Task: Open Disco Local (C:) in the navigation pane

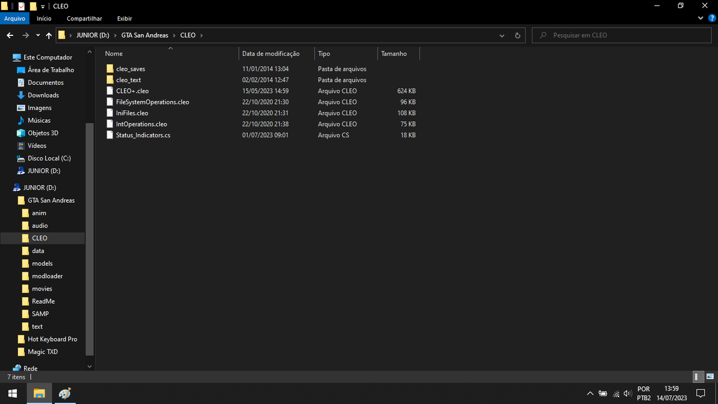Action: point(49,158)
